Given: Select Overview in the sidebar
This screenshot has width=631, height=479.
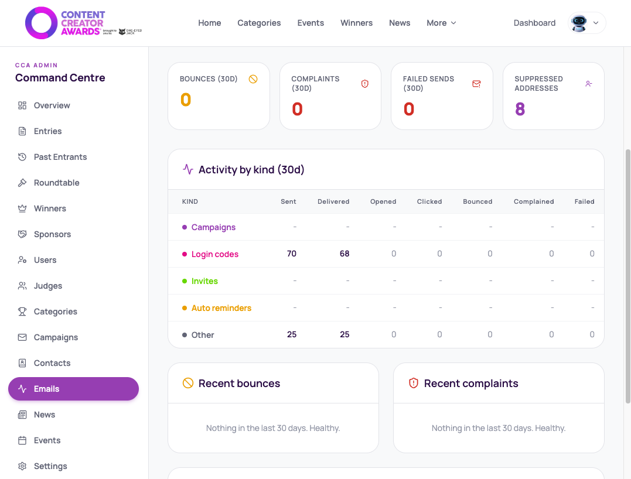Looking at the screenshot, I should (x=73, y=105).
